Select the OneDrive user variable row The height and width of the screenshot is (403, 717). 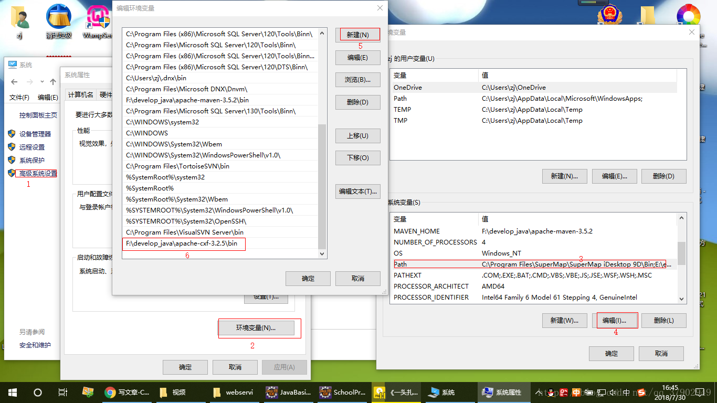(x=533, y=88)
